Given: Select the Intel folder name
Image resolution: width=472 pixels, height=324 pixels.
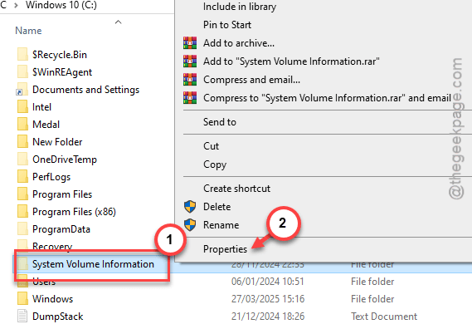Looking at the screenshot, I should (41, 107).
